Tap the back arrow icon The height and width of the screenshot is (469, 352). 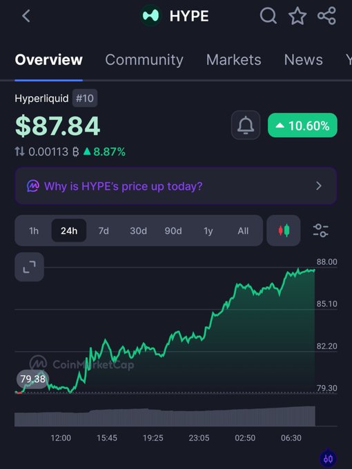[26, 16]
